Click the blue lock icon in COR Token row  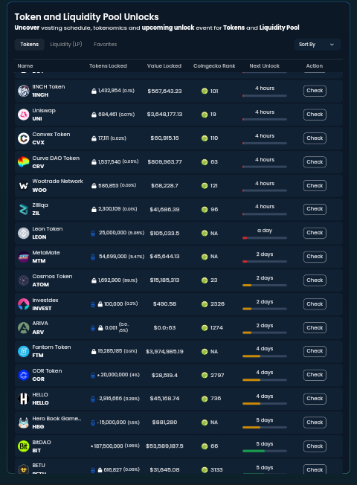93,375
